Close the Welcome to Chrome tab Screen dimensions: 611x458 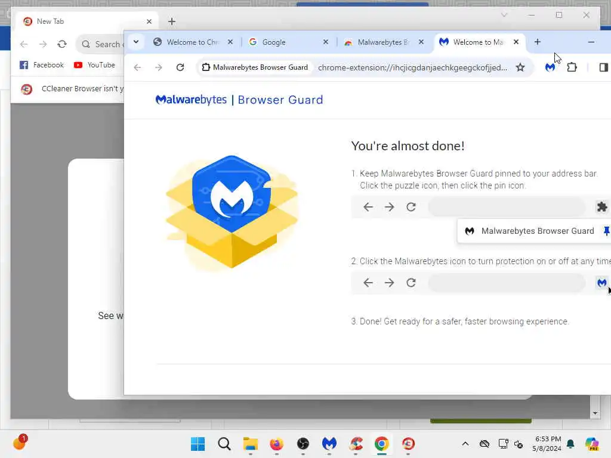pos(230,42)
